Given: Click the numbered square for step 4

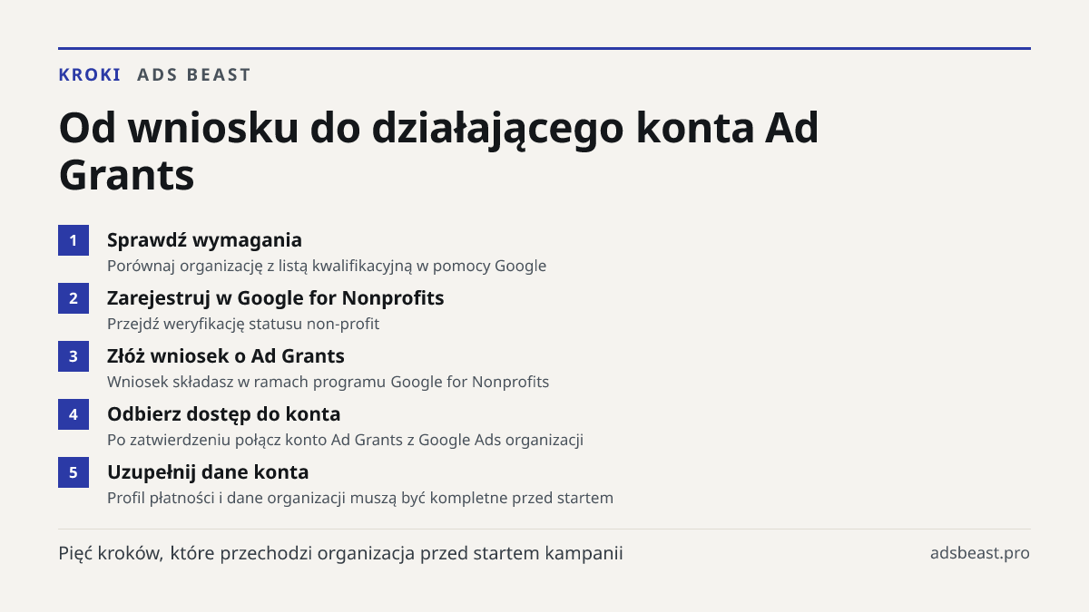Looking at the screenshot, I should [x=74, y=414].
